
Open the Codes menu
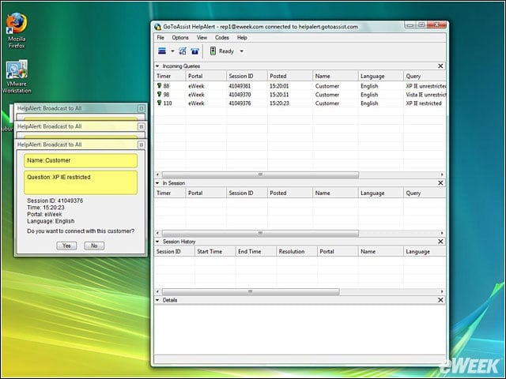222,38
